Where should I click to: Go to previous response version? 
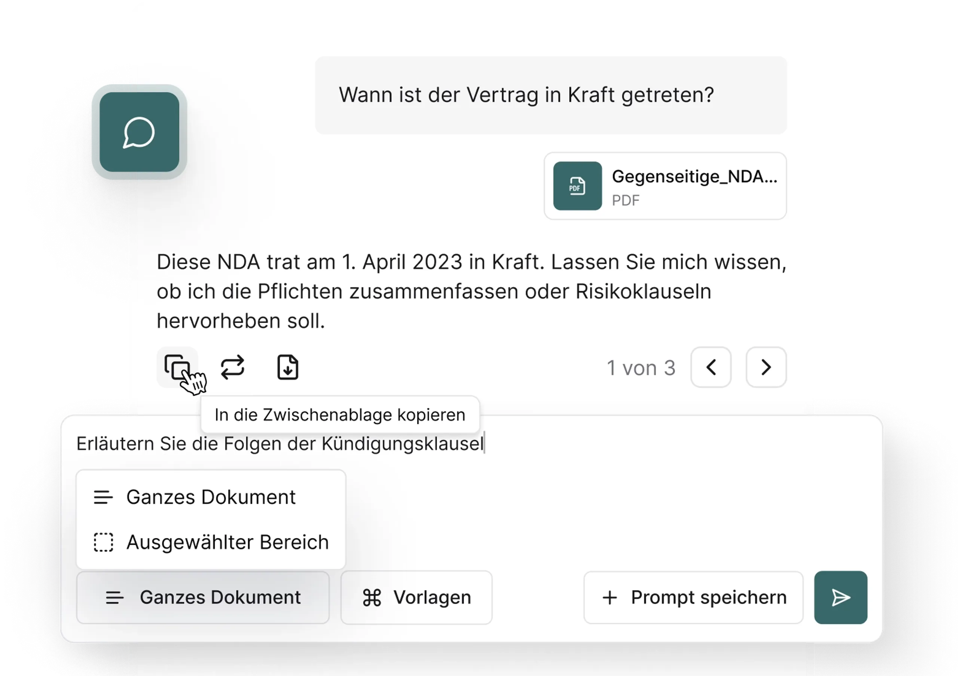tap(711, 367)
